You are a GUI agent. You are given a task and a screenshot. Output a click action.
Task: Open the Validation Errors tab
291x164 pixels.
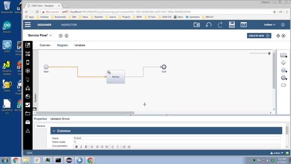point(60,119)
